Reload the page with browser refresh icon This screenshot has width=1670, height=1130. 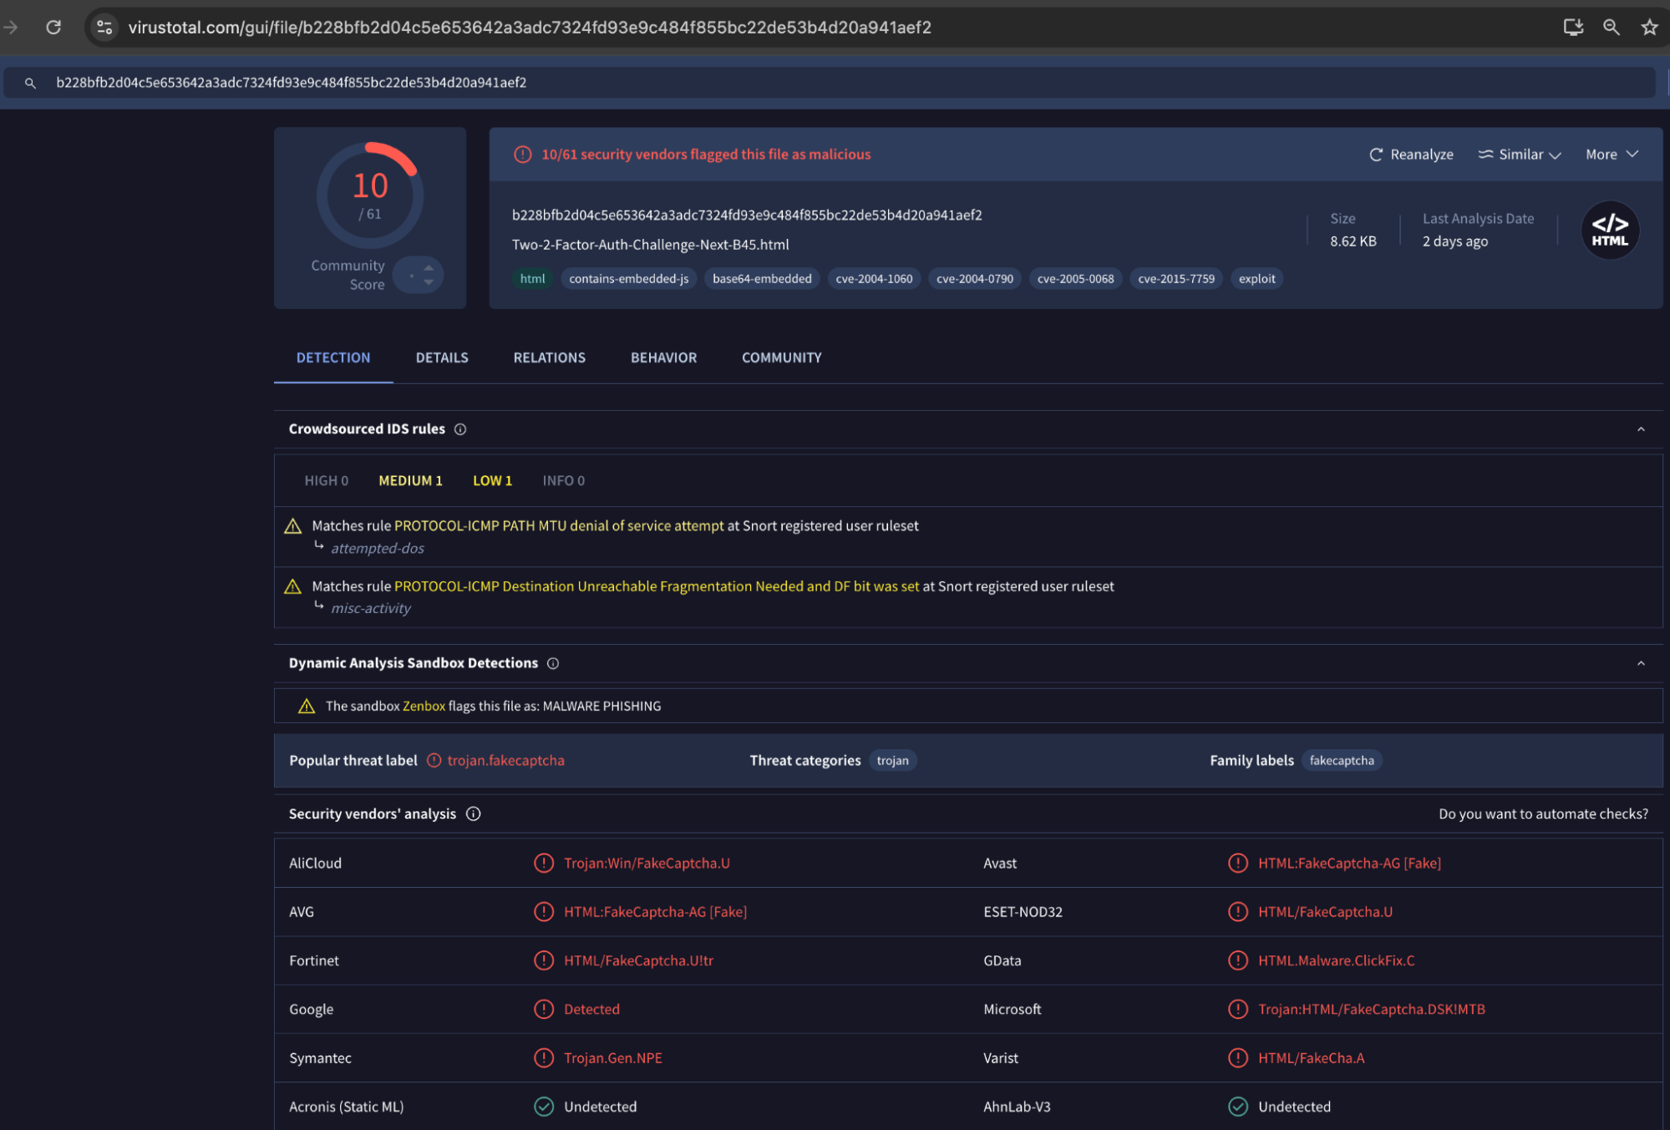53,28
